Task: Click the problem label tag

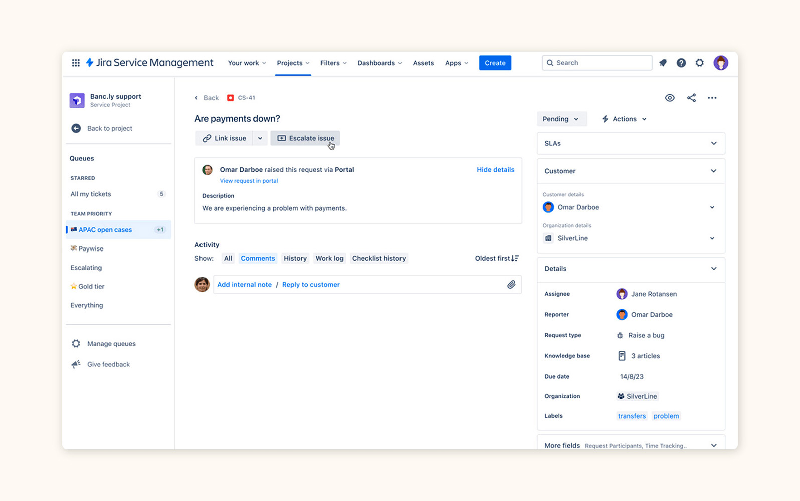Action: pyautogui.click(x=666, y=416)
